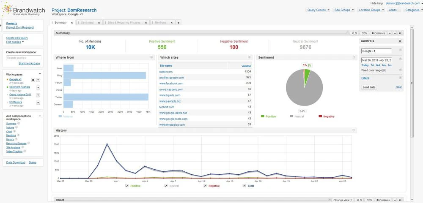Close the Mentions tab with its x
Screen dimensions: 423x203
point(172,23)
